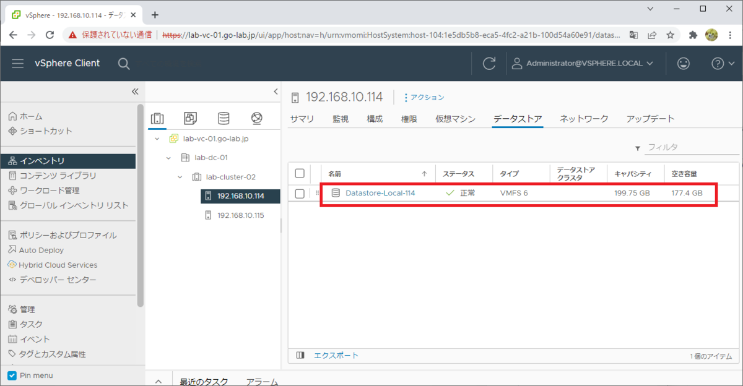Switch to Networking inventory view

[x=257, y=118]
